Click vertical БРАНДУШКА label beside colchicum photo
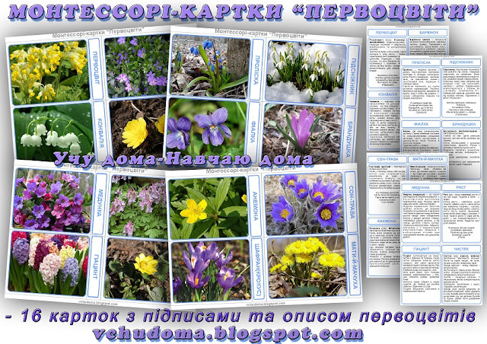Screen dimensions: 487x344 click(x=350, y=139)
